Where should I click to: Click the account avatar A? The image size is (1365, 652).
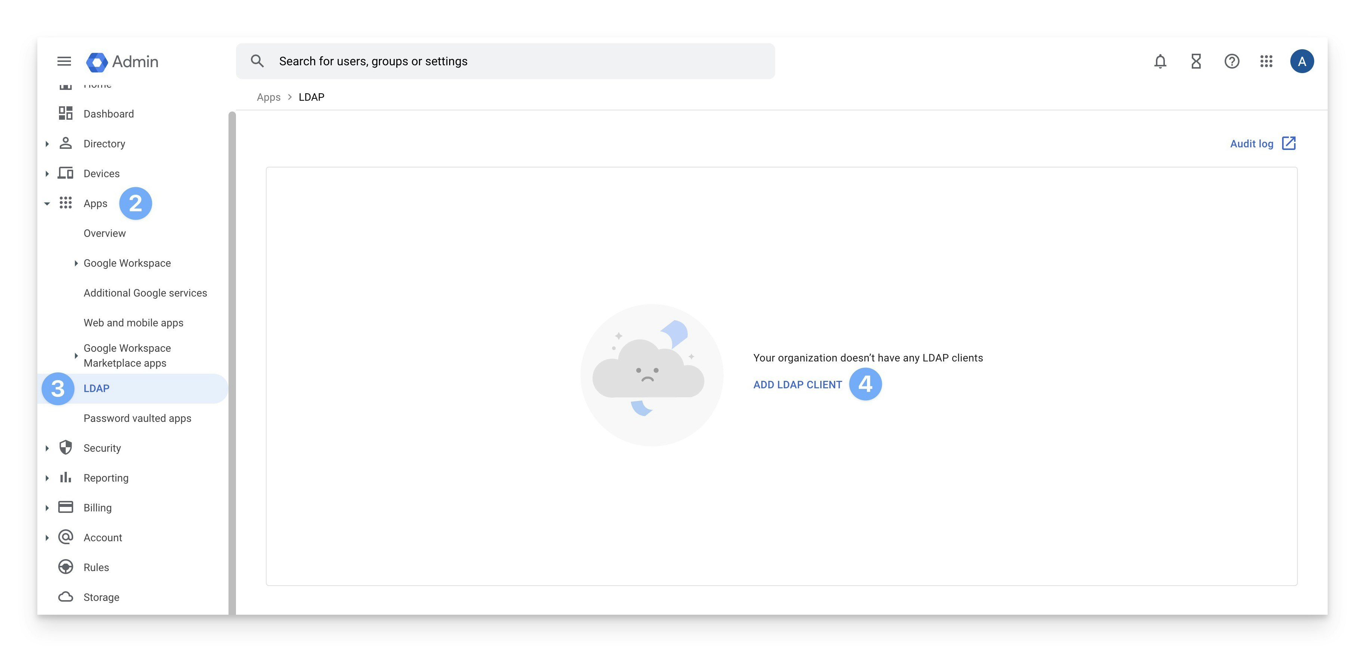(x=1302, y=62)
